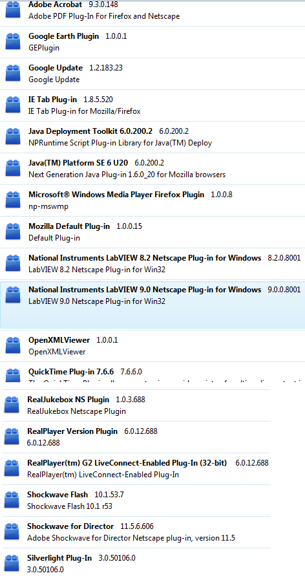Viewport: 305px width, 582px height.
Task: Select IE Tab Plug-in title
Action: pos(53,100)
